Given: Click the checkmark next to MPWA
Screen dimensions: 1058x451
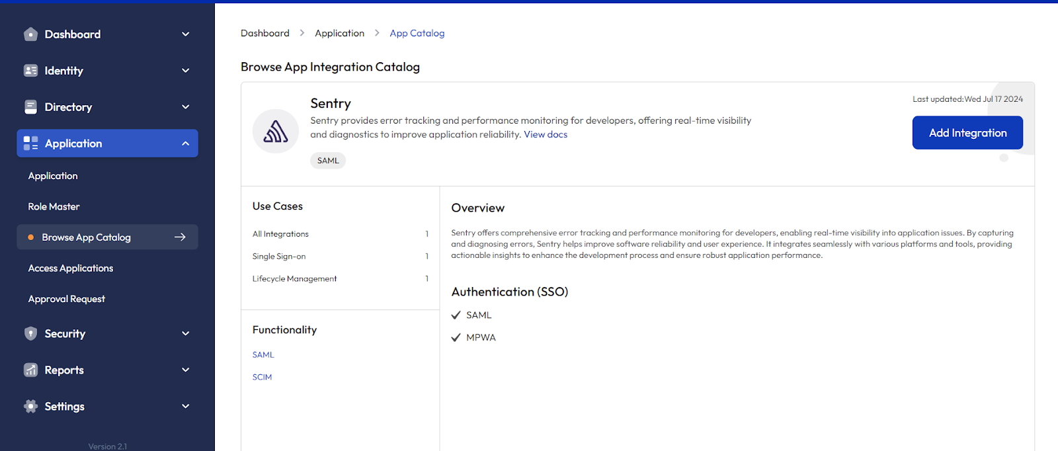Looking at the screenshot, I should (456, 338).
